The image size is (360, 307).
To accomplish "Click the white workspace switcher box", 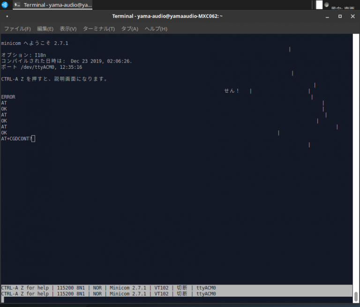I will 319,5.
